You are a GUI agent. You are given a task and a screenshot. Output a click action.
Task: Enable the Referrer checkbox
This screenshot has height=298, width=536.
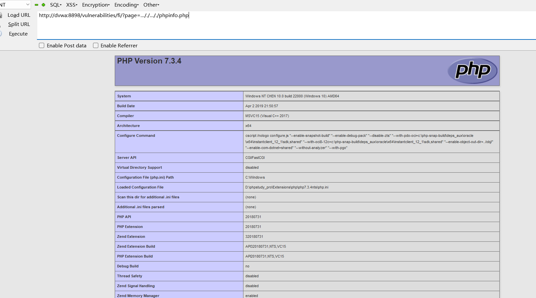tap(96, 45)
